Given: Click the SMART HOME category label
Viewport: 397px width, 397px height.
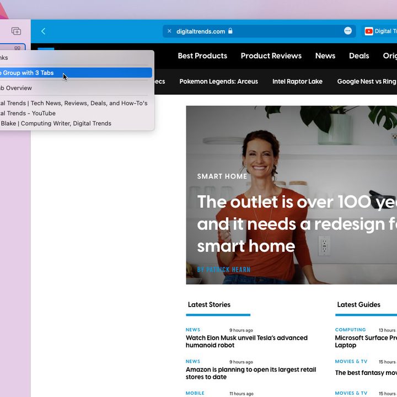Looking at the screenshot, I should tap(222, 176).
